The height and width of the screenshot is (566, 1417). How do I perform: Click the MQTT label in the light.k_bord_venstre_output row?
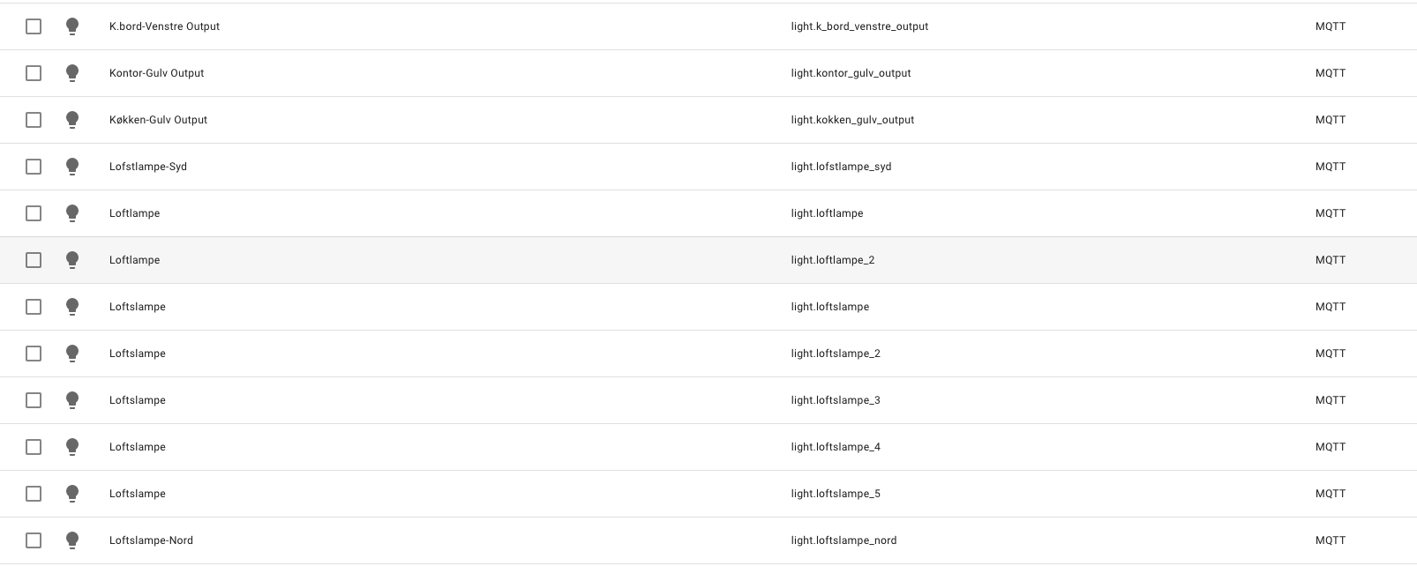click(x=1330, y=26)
